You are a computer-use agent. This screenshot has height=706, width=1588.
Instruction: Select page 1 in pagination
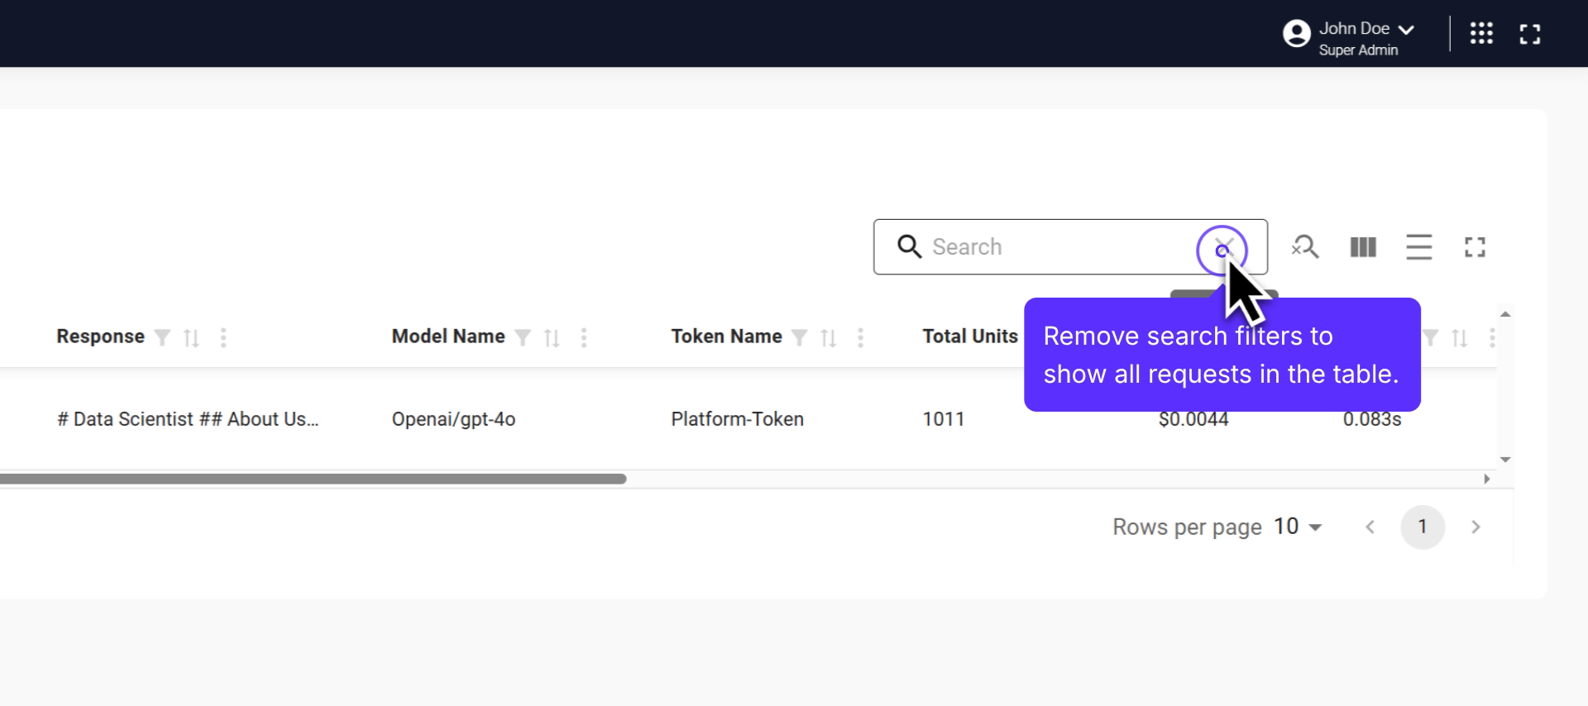(1422, 527)
